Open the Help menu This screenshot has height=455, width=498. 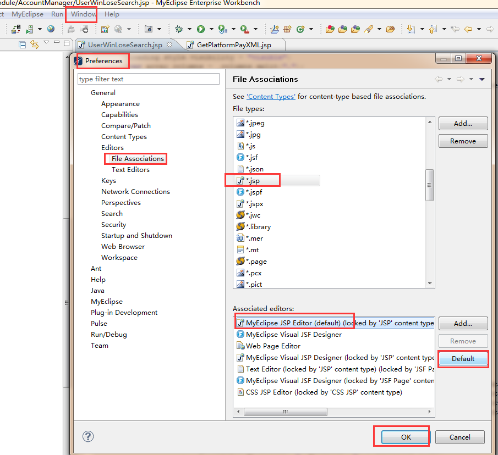112,14
